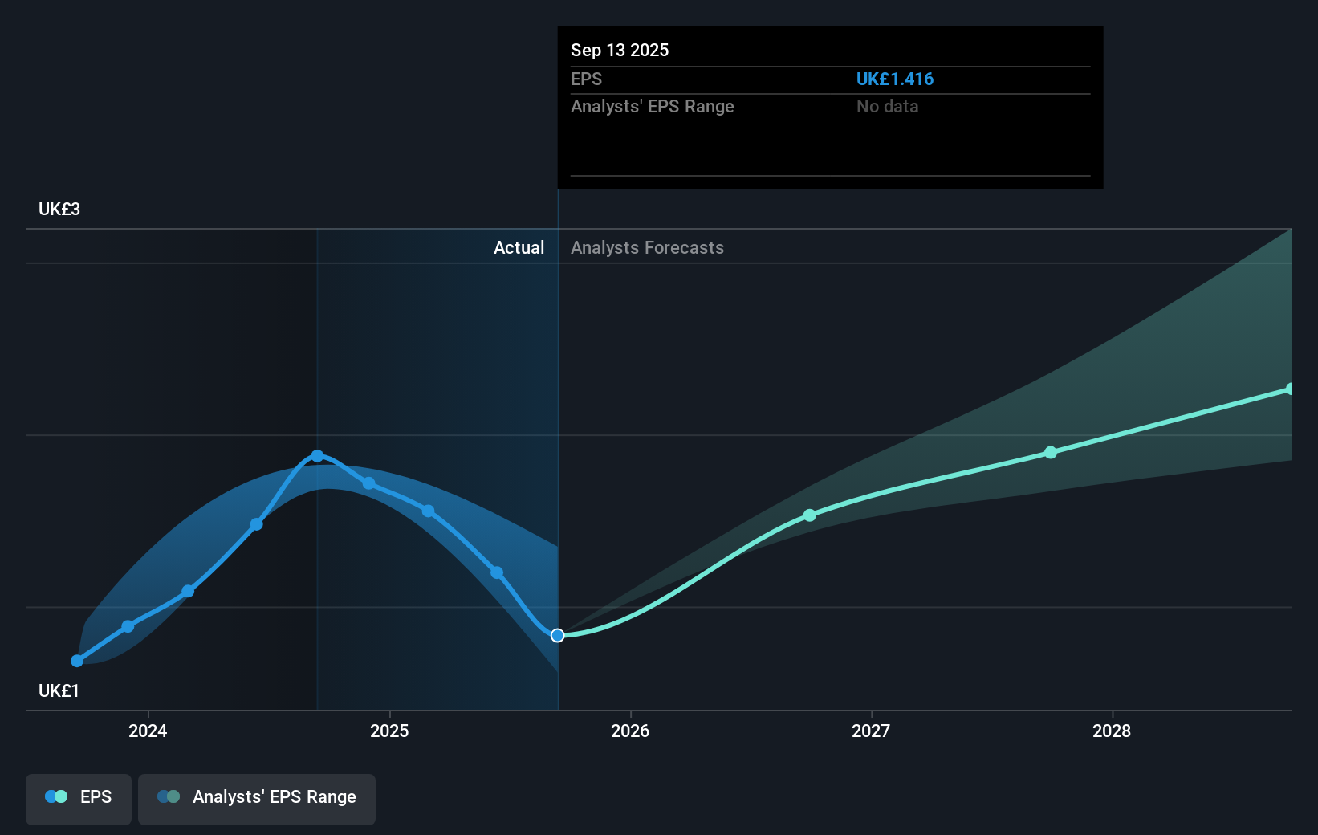This screenshot has width=1318, height=835.
Task: Select the late 2027 forecast data point
Action: (x=1051, y=453)
